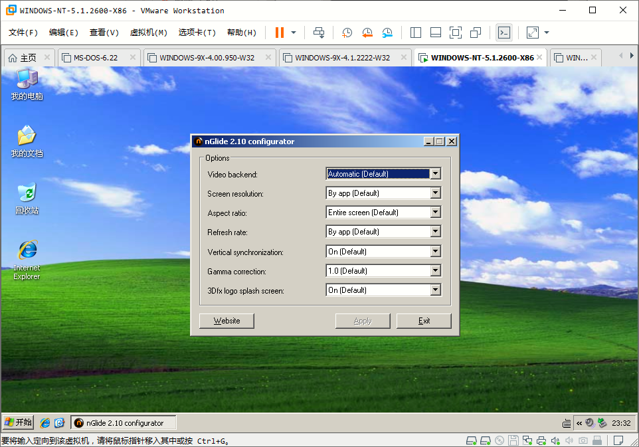Click the USB device status icon
The image size is (639, 447).
click(x=597, y=440)
